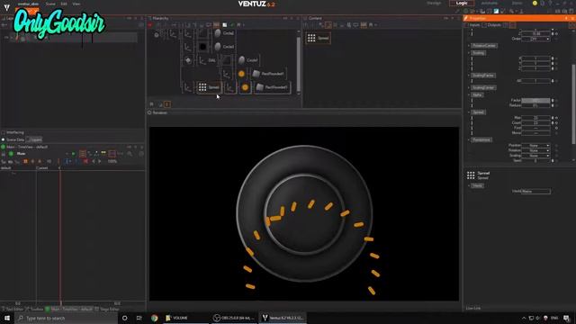The width and height of the screenshot is (576, 324).
Task: Click the ScalingCenter group label
Action: (483, 88)
